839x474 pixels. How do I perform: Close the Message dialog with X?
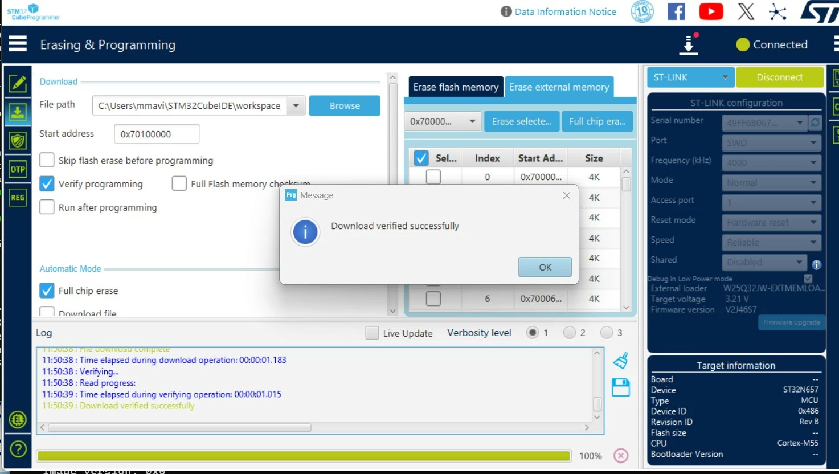[x=567, y=195]
